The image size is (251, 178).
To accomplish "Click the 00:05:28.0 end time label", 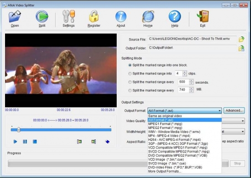I will 108,110.
